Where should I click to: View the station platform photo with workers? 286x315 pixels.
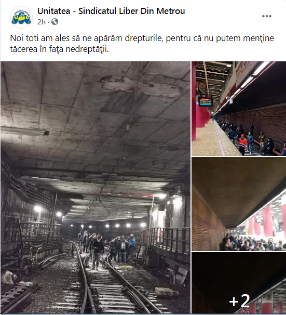point(239,109)
